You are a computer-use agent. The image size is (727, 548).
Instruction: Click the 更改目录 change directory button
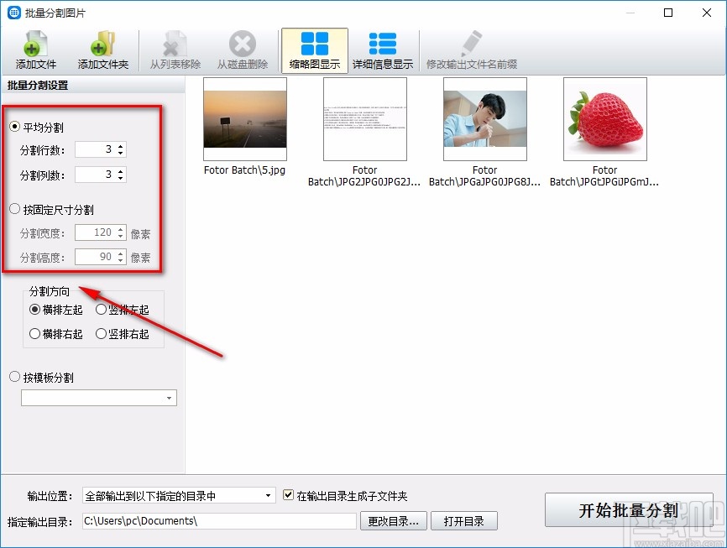pyautogui.click(x=393, y=520)
